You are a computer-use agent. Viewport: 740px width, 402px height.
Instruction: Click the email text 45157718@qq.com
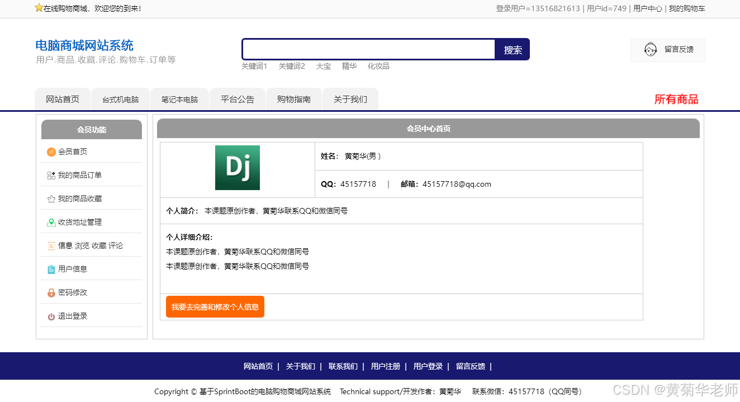coord(457,185)
